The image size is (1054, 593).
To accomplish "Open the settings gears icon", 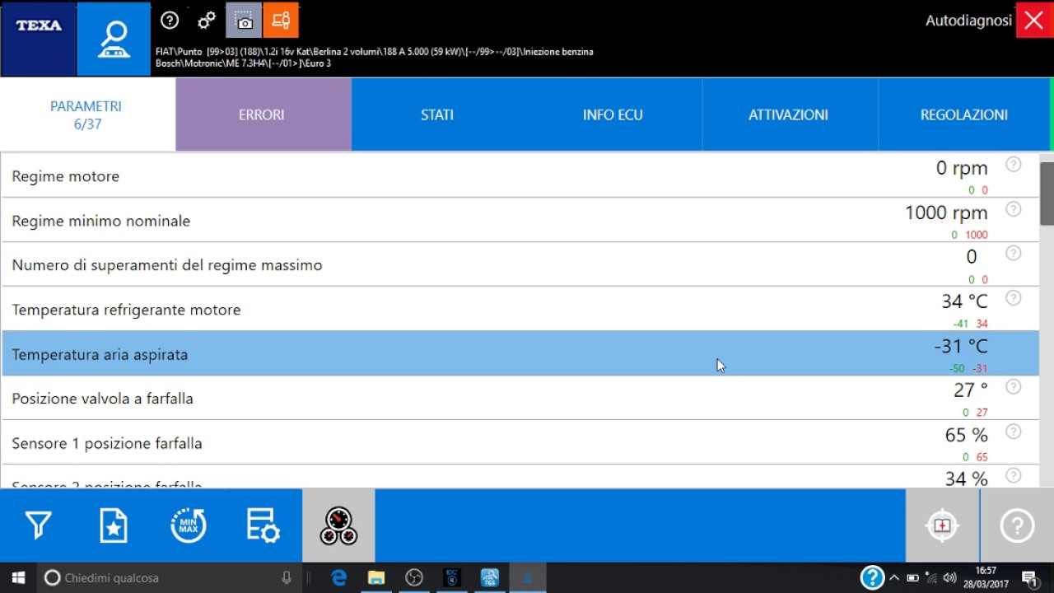I will click(x=207, y=21).
